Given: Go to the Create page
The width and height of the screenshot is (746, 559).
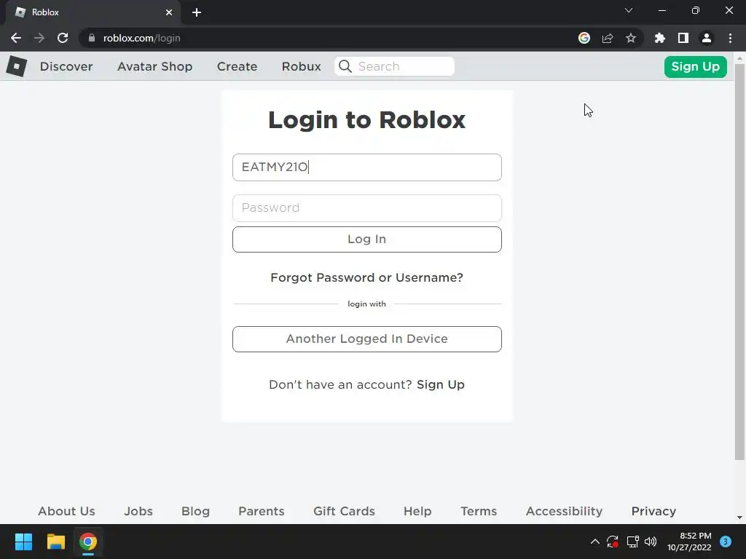Looking at the screenshot, I should coord(237,66).
